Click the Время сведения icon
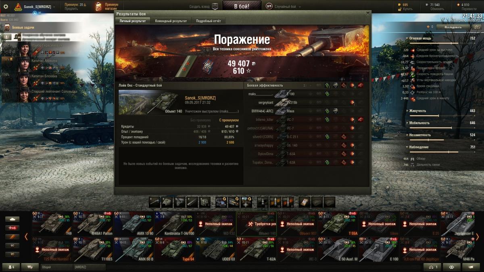This screenshot has width=484, height=272. (x=412, y=86)
